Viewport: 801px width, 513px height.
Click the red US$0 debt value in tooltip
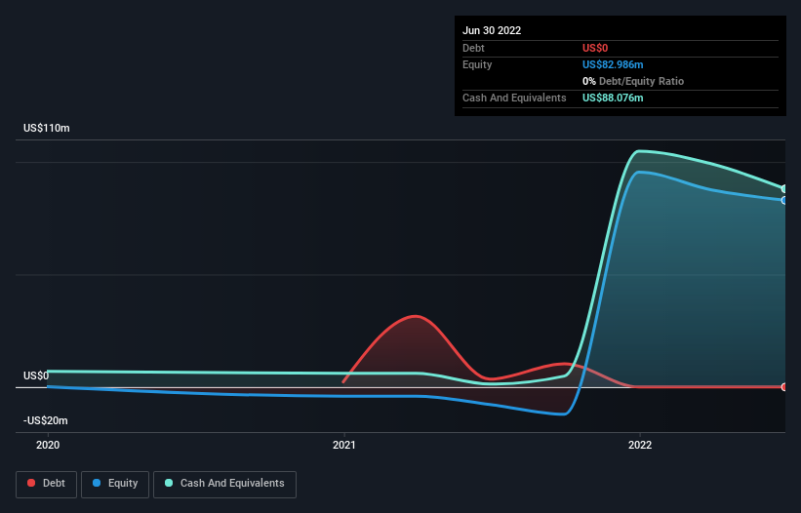595,48
